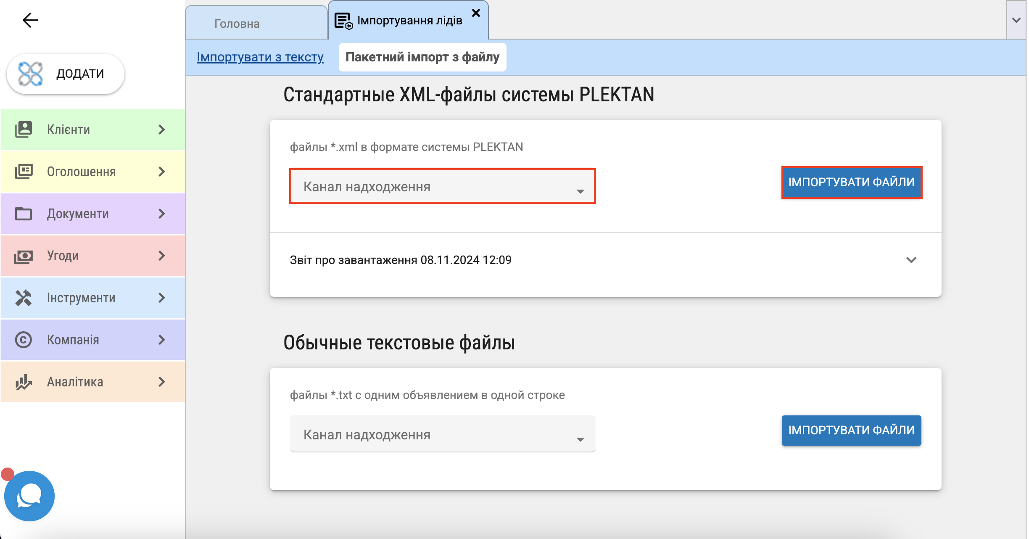This screenshot has height=539, width=1029.
Task: Click the Інструменти tools icon
Action: pos(24,298)
